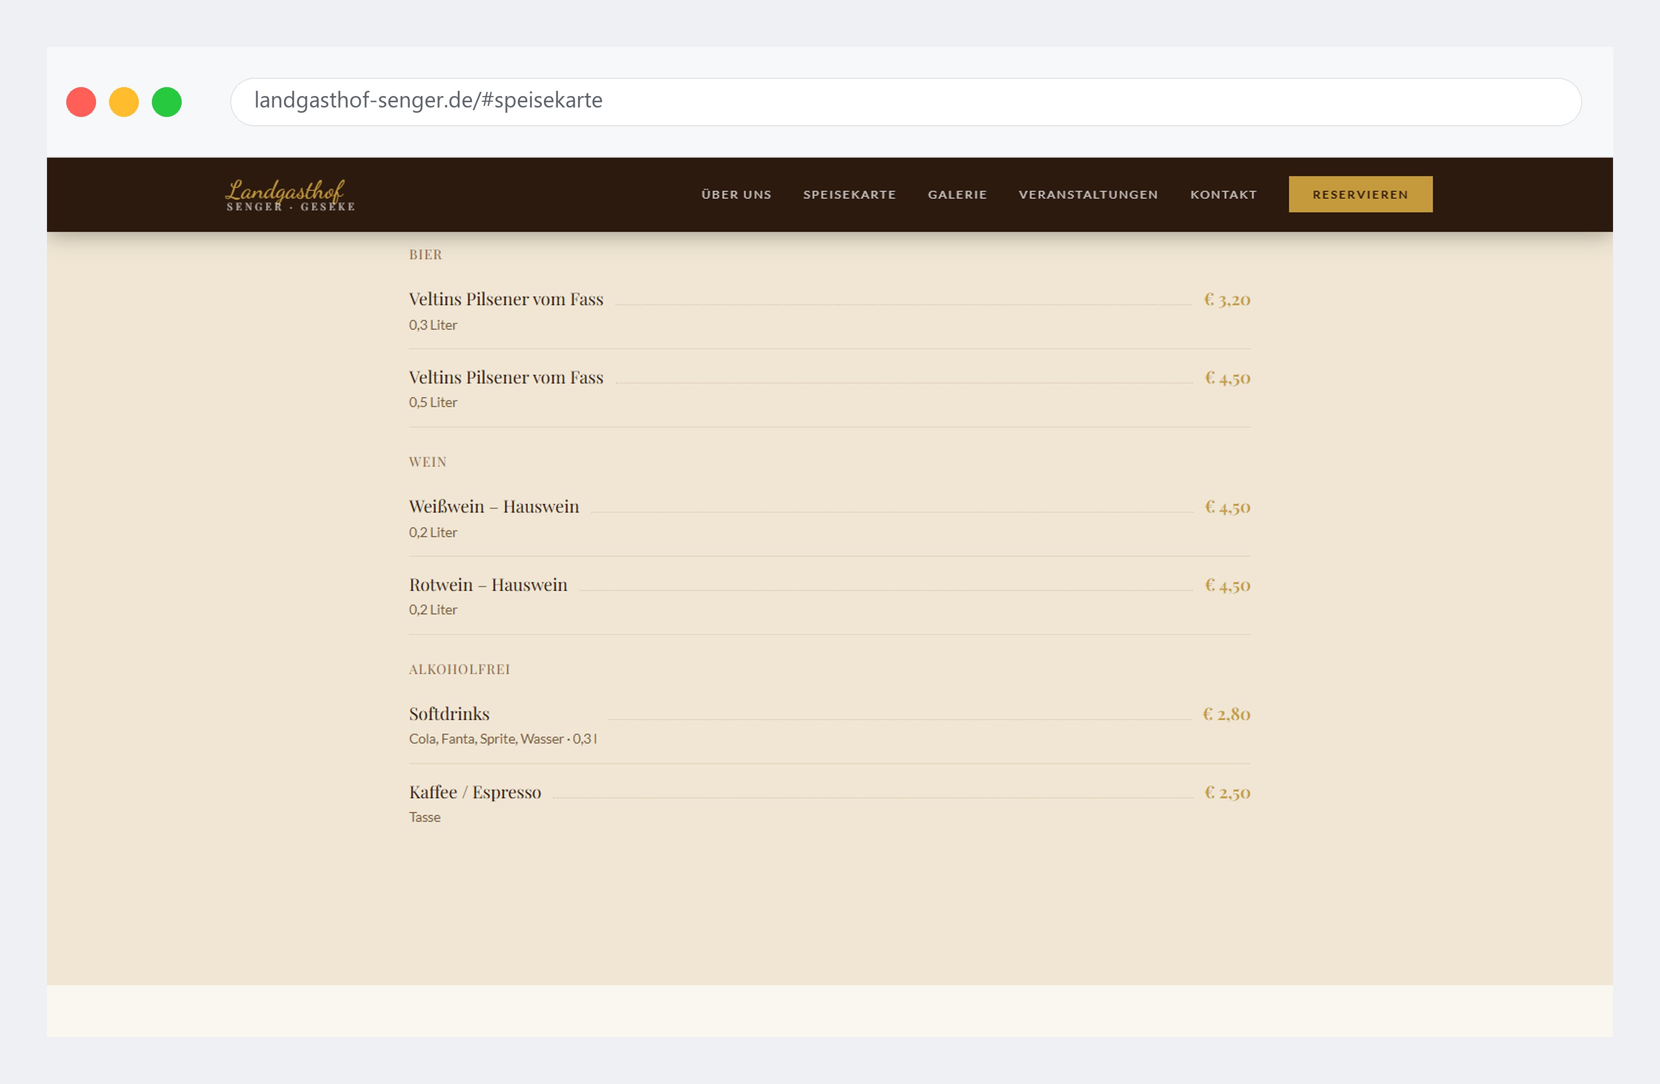Click the WEIN section heading
This screenshot has height=1084, width=1660.
[x=428, y=462]
